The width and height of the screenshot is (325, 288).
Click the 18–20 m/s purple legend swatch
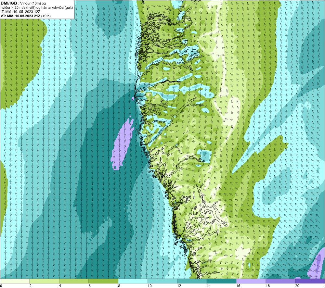click(x=281, y=281)
